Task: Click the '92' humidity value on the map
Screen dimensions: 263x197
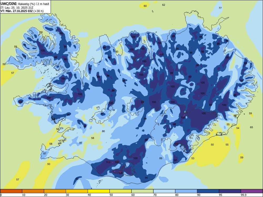Action: (77, 179)
